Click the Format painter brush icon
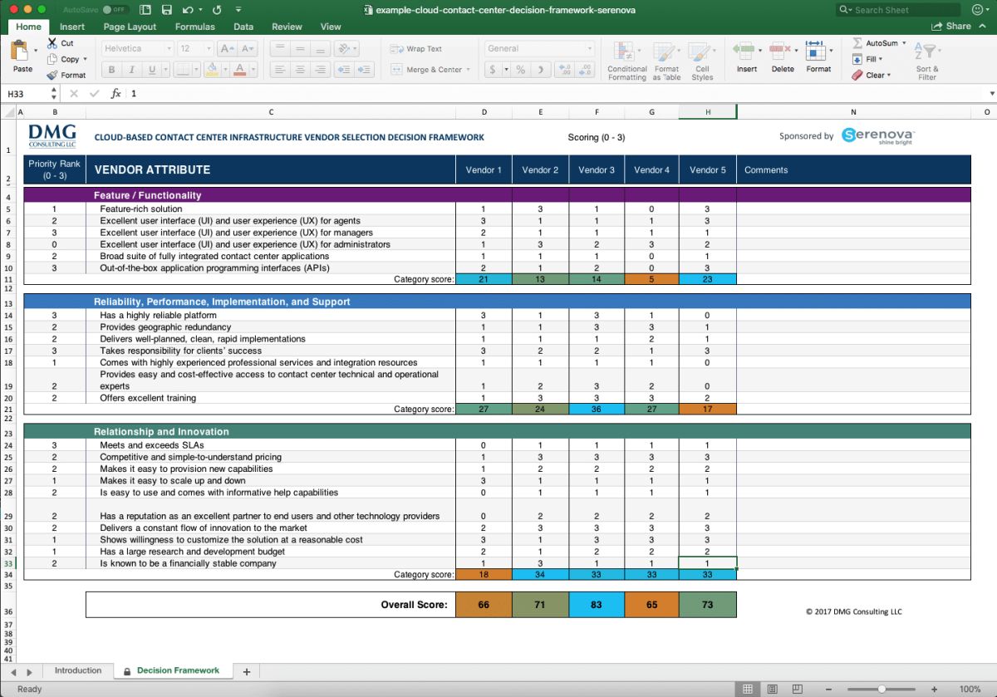Viewport: 997px width, 697px height. (52, 75)
